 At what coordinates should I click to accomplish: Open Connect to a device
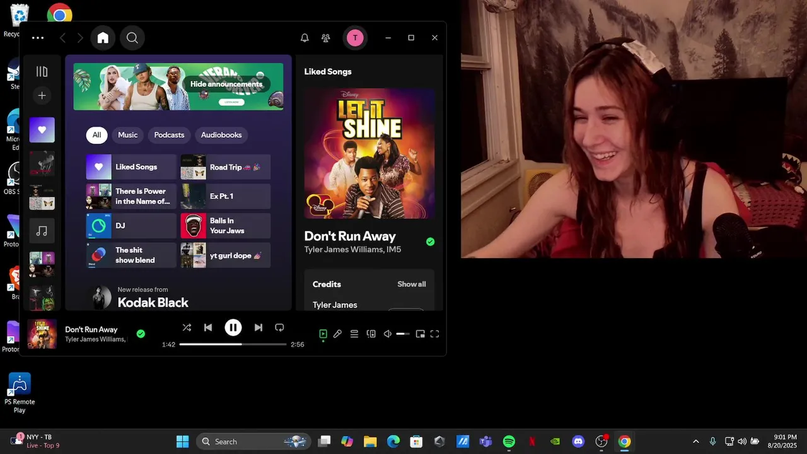[x=371, y=334]
